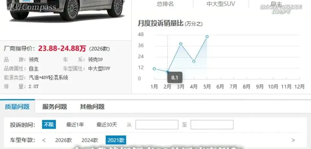Click the 投诉时间 label

click(23, 125)
